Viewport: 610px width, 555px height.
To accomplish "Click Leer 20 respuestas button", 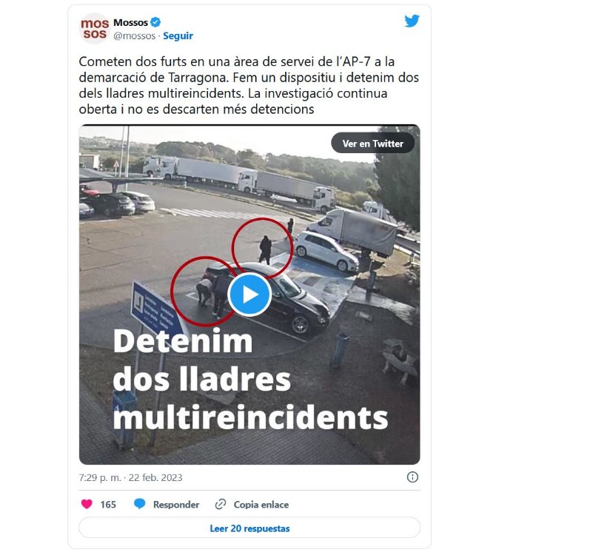I will coord(249,528).
